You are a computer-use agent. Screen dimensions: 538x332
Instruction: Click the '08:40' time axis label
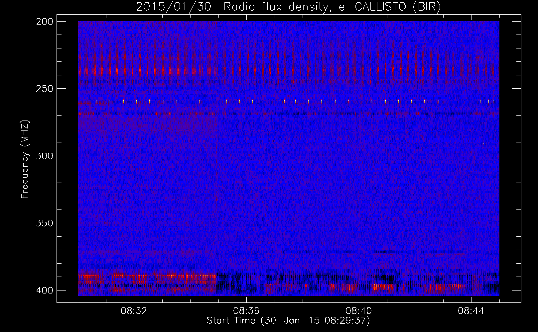359,311
